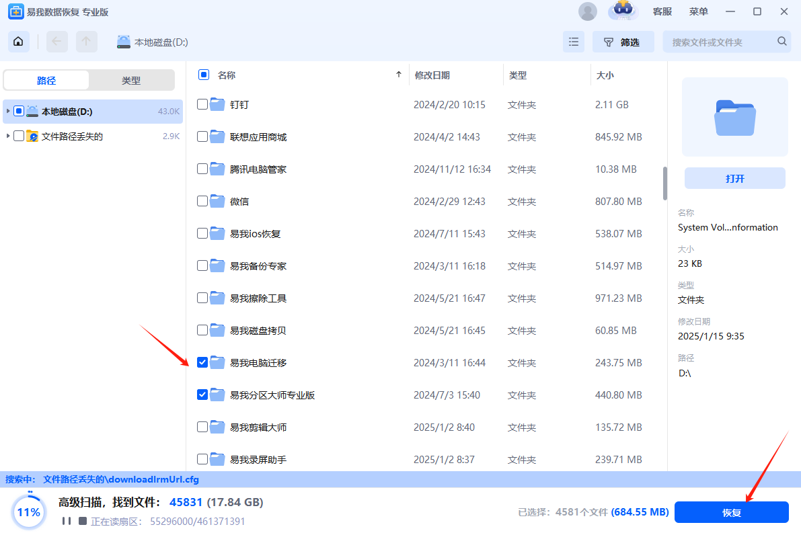Check the 易我擦除工具 checkbox
Screen dimensions: 801x533
[x=202, y=298]
